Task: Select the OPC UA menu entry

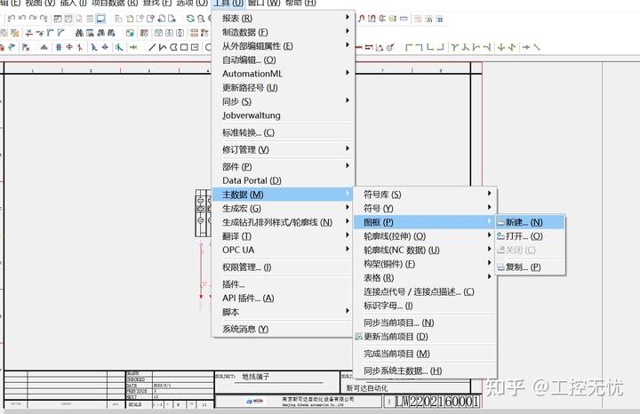Action: pos(283,250)
